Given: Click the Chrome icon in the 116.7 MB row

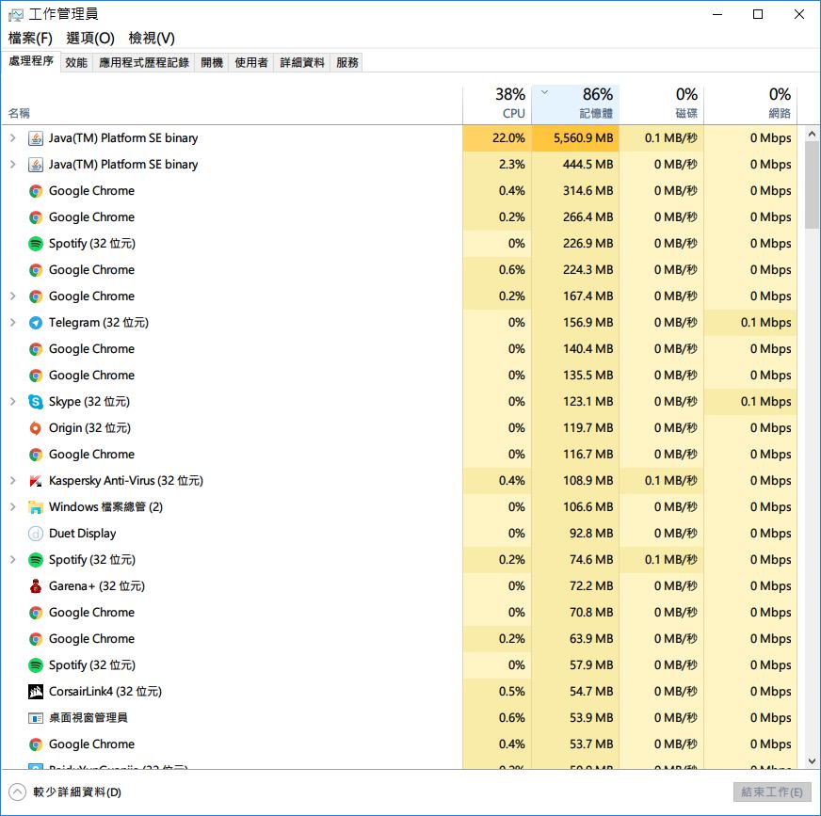Looking at the screenshot, I should (36, 455).
